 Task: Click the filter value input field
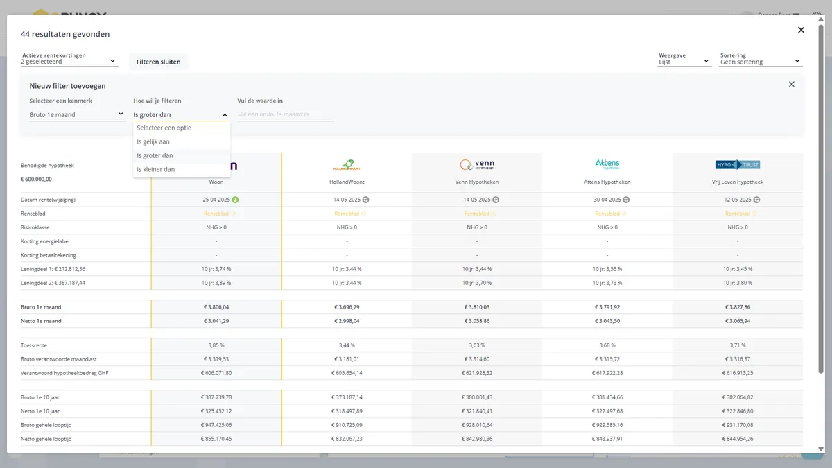pyautogui.click(x=286, y=114)
